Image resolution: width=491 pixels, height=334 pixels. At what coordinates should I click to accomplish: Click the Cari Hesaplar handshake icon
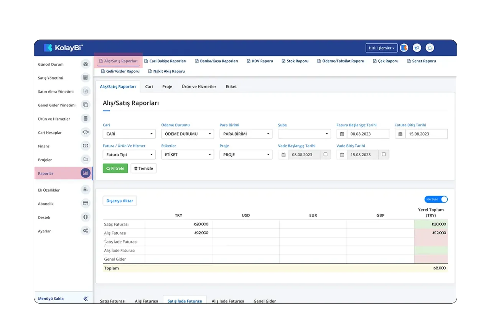(86, 132)
